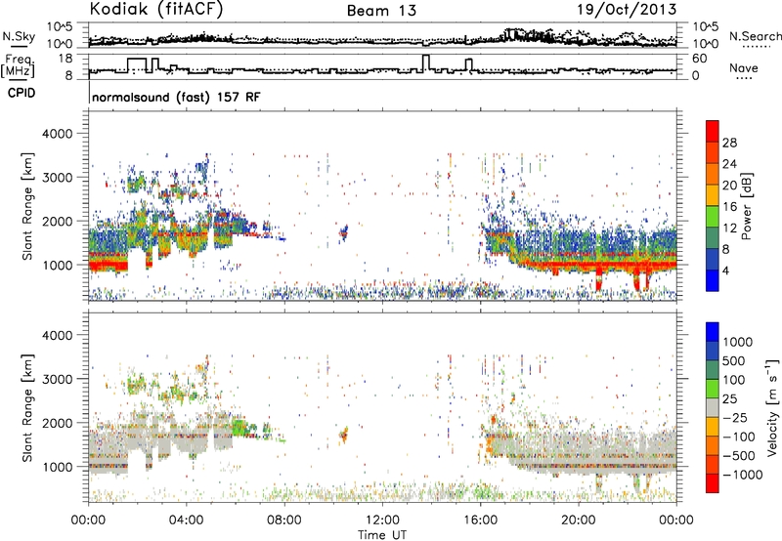This screenshot has width=782, height=541.
Task: Click the '04:00' time axis tick
Action: (187, 520)
